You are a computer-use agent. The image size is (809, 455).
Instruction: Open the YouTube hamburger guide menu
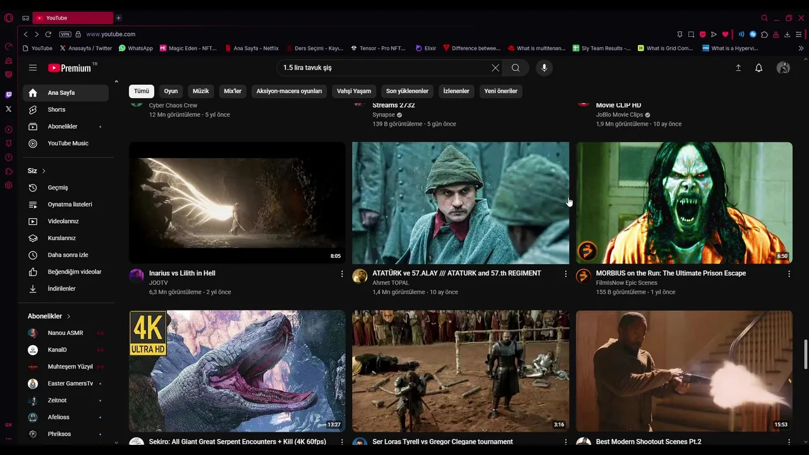point(33,68)
